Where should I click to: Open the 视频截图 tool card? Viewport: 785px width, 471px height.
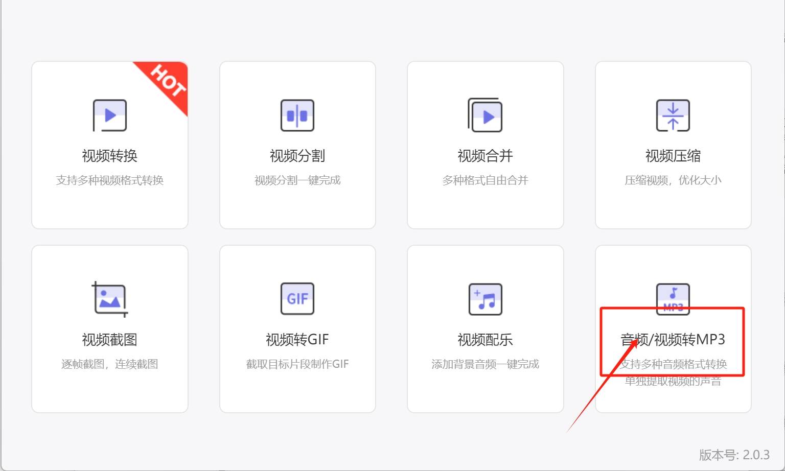click(110, 329)
